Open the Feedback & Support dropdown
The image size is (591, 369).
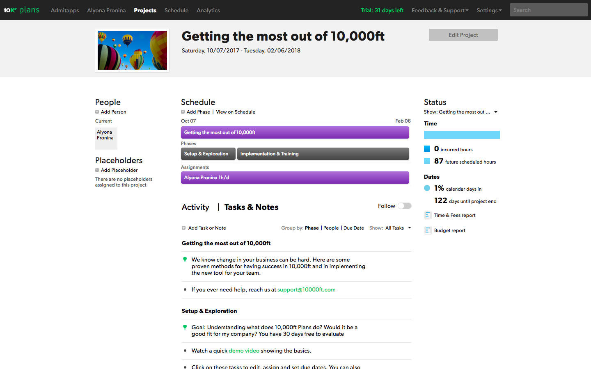(440, 10)
